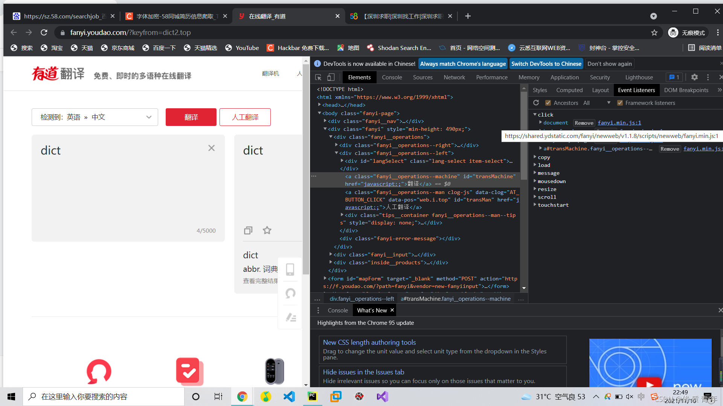Clear the dict input text

point(212,148)
